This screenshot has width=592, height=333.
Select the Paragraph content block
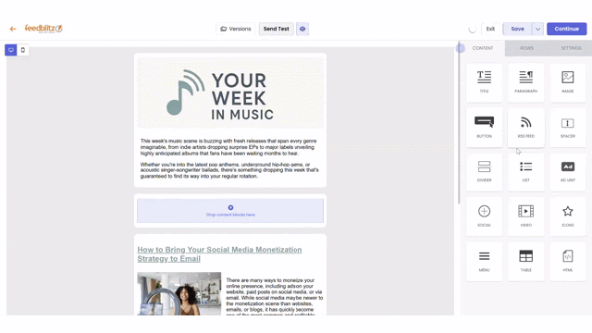pyautogui.click(x=526, y=82)
